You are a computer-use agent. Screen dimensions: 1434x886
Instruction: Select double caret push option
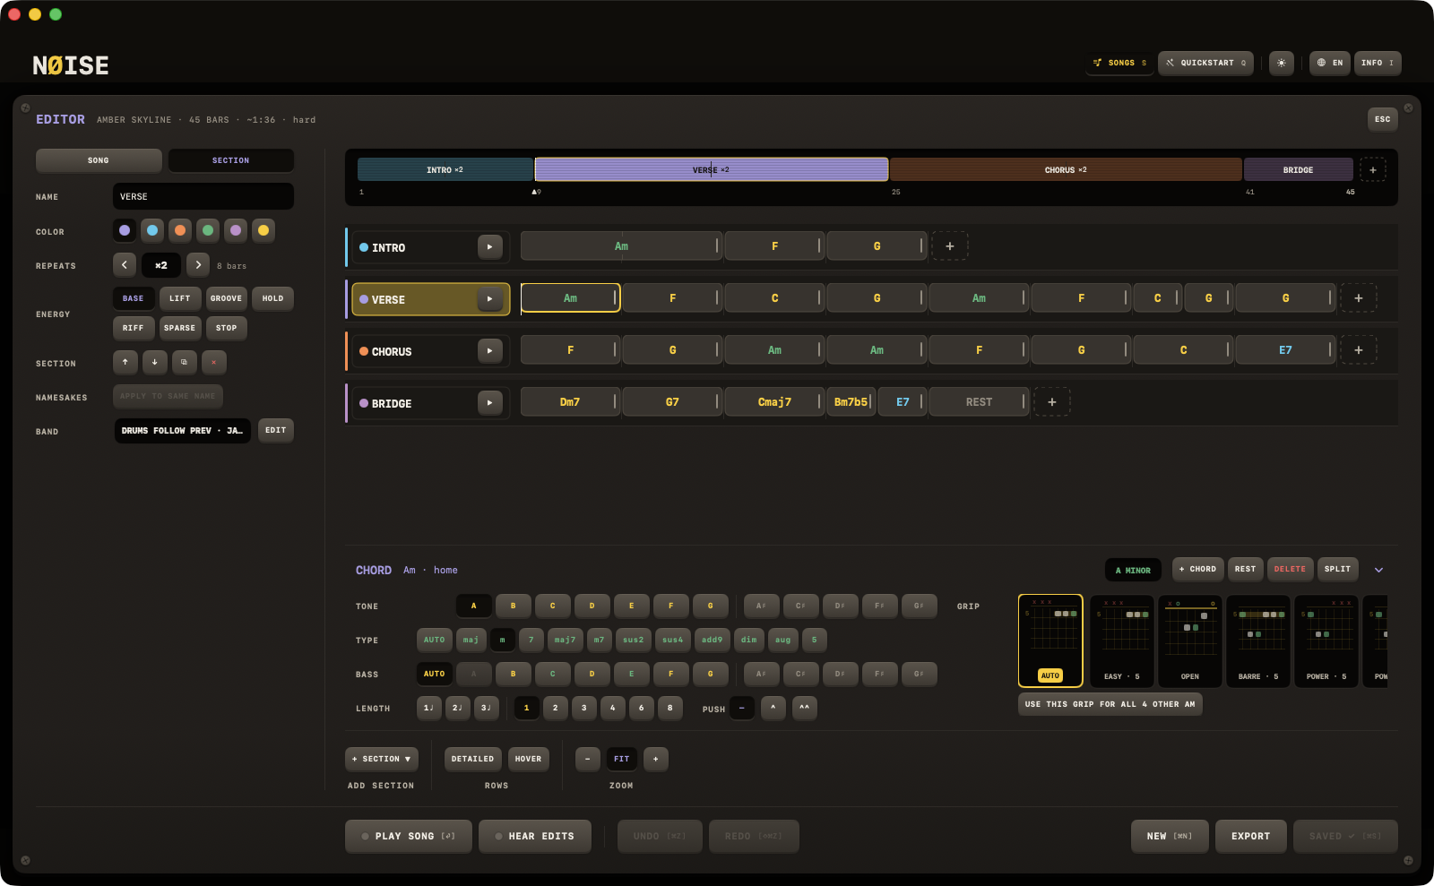[x=804, y=708]
